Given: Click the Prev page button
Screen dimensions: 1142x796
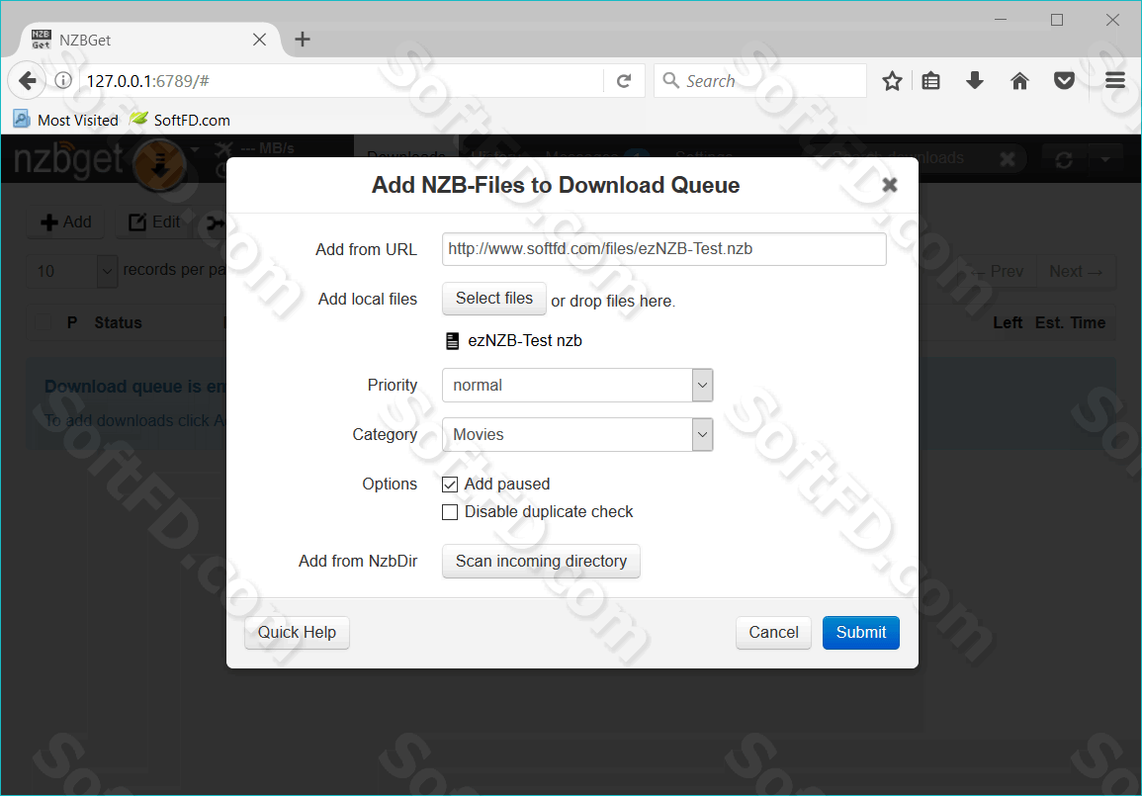Looking at the screenshot, I should pyautogui.click(x=1000, y=272).
